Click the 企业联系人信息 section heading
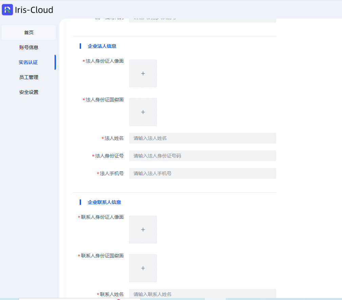Image resolution: width=342 pixels, height=300 pixels. click(104, 202)
